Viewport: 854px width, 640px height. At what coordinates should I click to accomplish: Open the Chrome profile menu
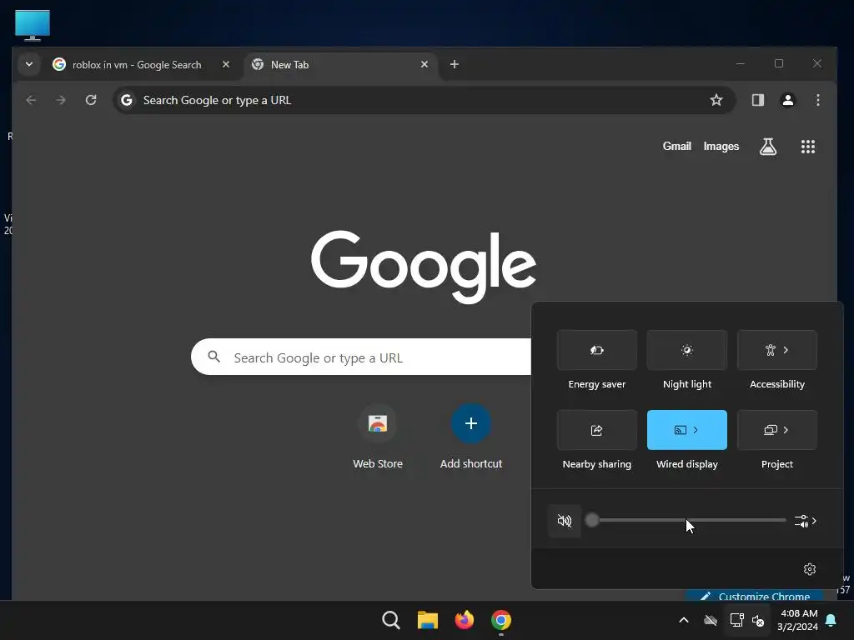[x=787, y=100]
